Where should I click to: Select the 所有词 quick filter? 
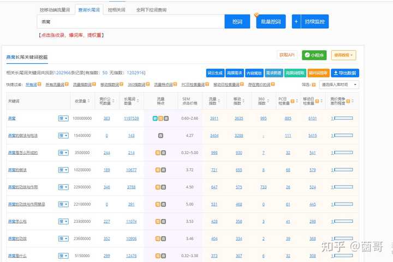31,85
